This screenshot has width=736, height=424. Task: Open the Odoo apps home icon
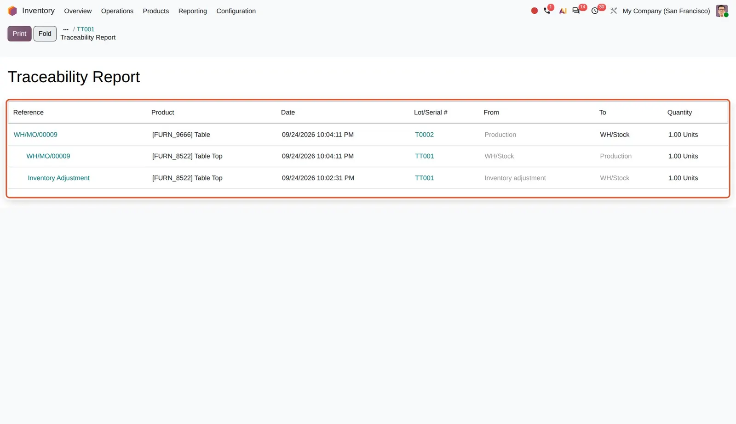pos(12,11)
